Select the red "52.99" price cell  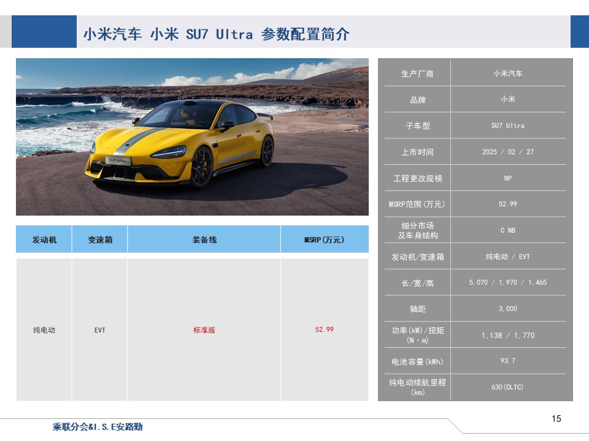[325, 330]
